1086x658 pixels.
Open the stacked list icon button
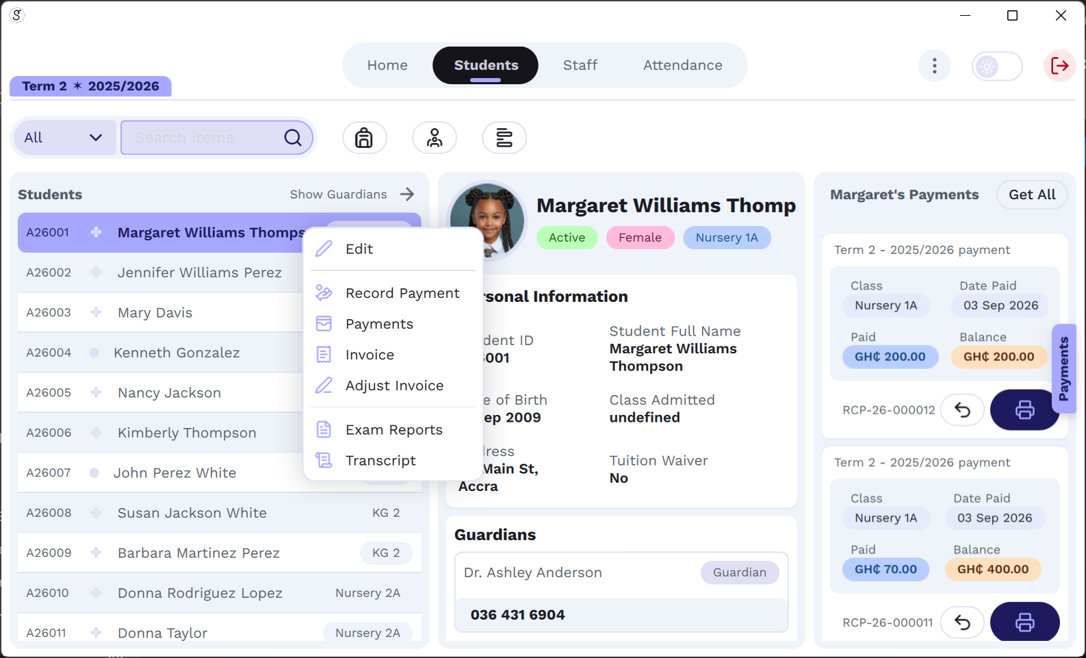[504, 138]
